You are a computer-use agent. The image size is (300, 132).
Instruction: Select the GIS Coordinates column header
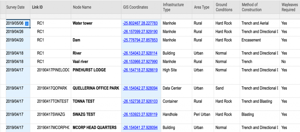pos(135,7)
